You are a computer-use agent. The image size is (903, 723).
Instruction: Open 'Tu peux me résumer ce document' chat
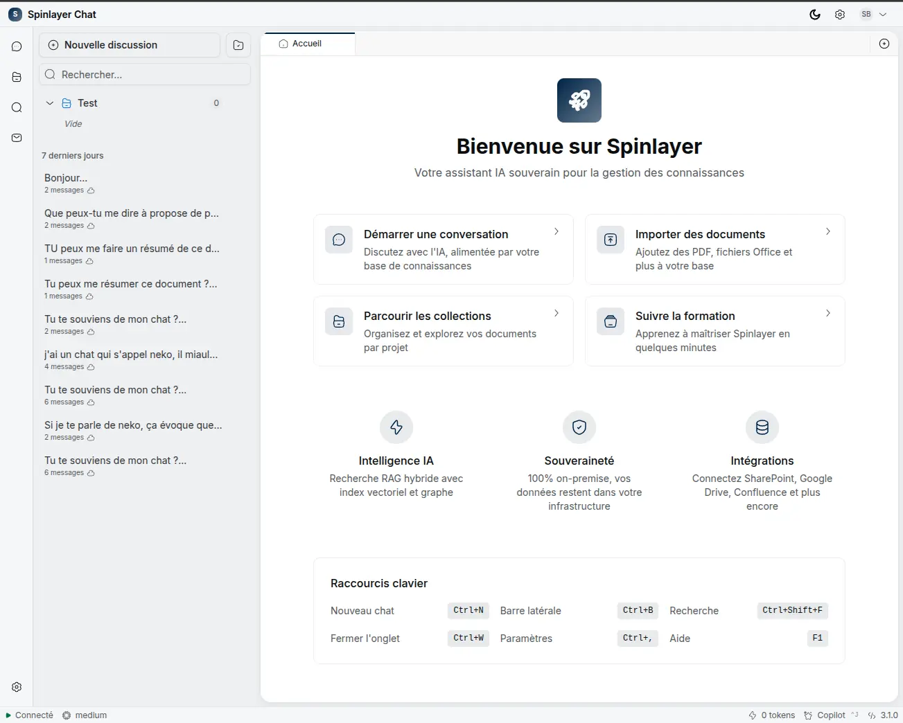click(x=132, y=289)
